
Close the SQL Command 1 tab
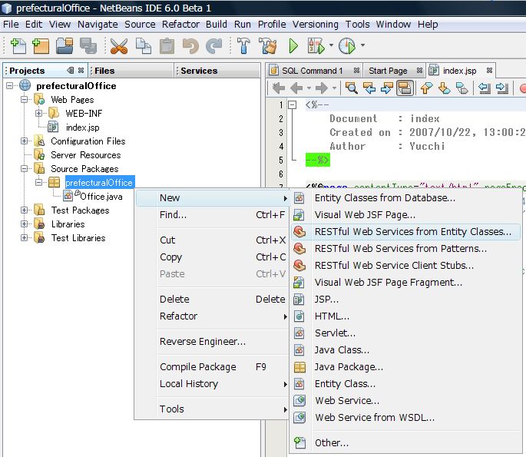coord(355,71)
